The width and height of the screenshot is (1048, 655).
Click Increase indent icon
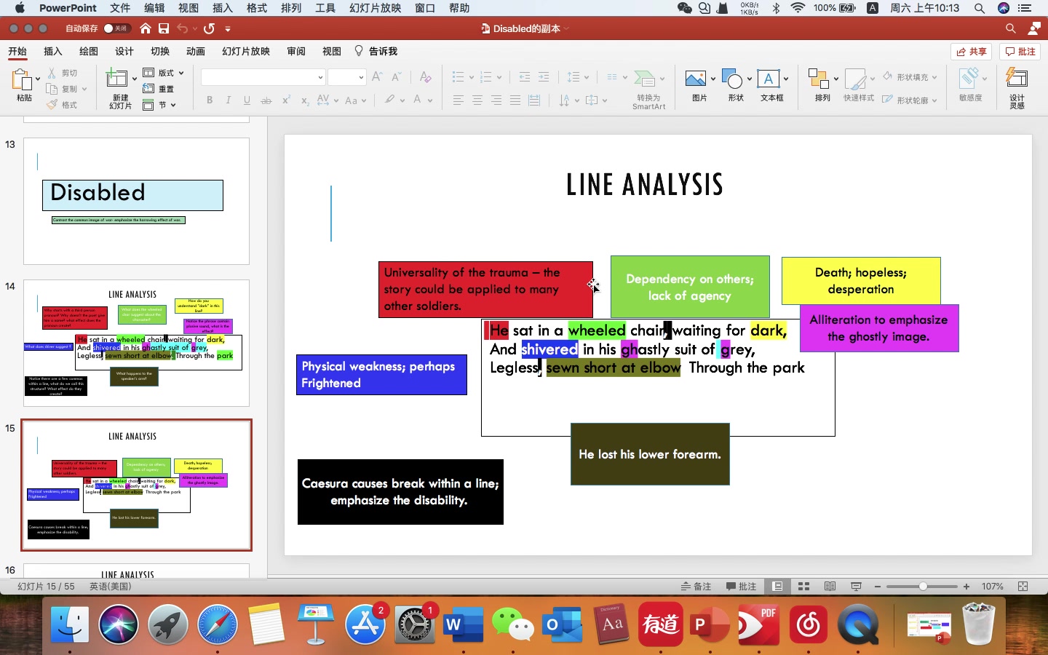[x=544, y=76]
